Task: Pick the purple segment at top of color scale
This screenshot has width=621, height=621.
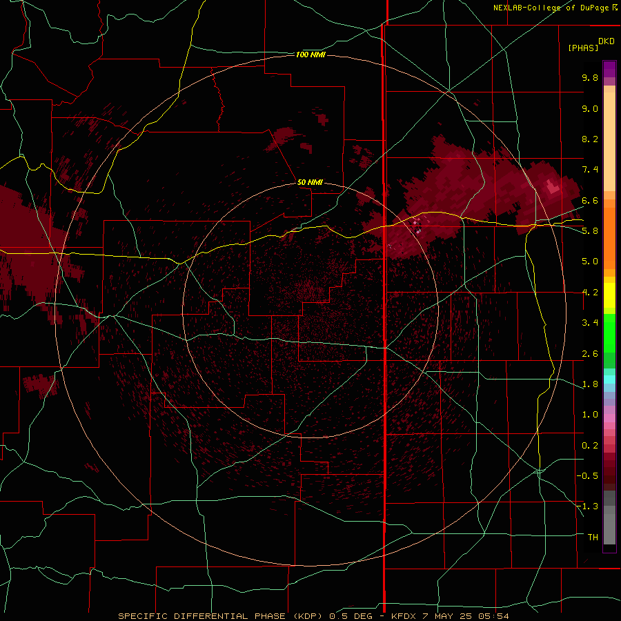Action: click(x=609, y=69)
